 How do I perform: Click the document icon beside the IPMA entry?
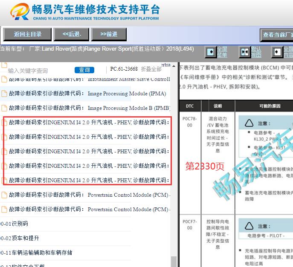click(x=4, y=94)
